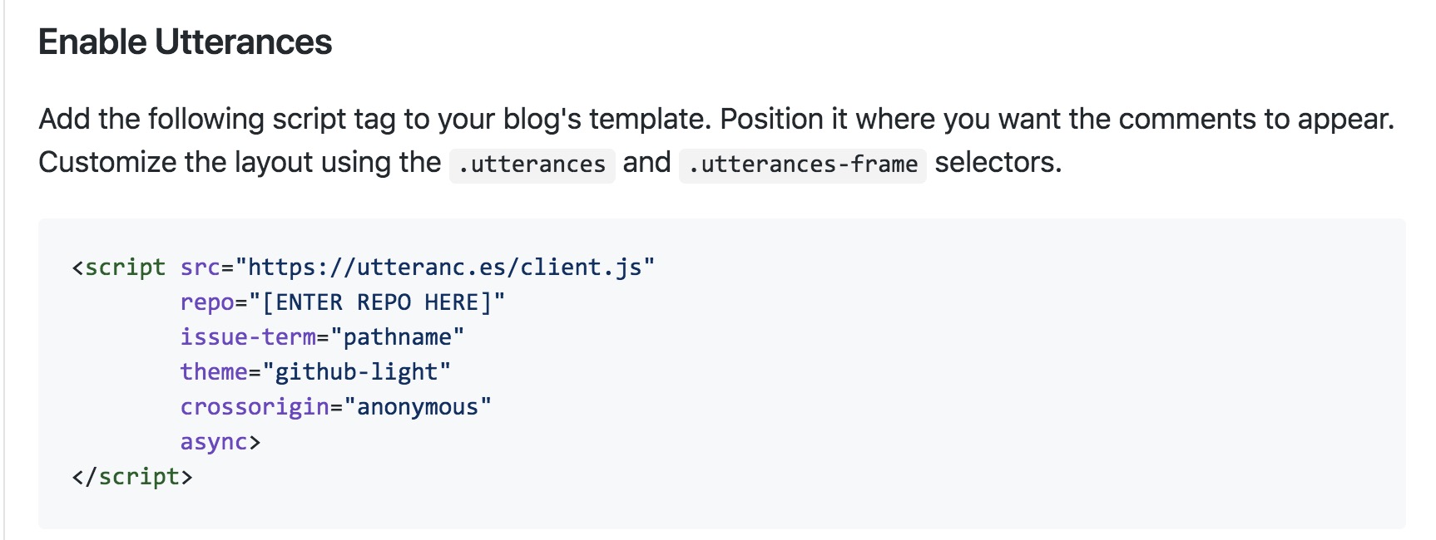Click the [ENTER REPO HERE] placeholder text

tap(384, 302)
